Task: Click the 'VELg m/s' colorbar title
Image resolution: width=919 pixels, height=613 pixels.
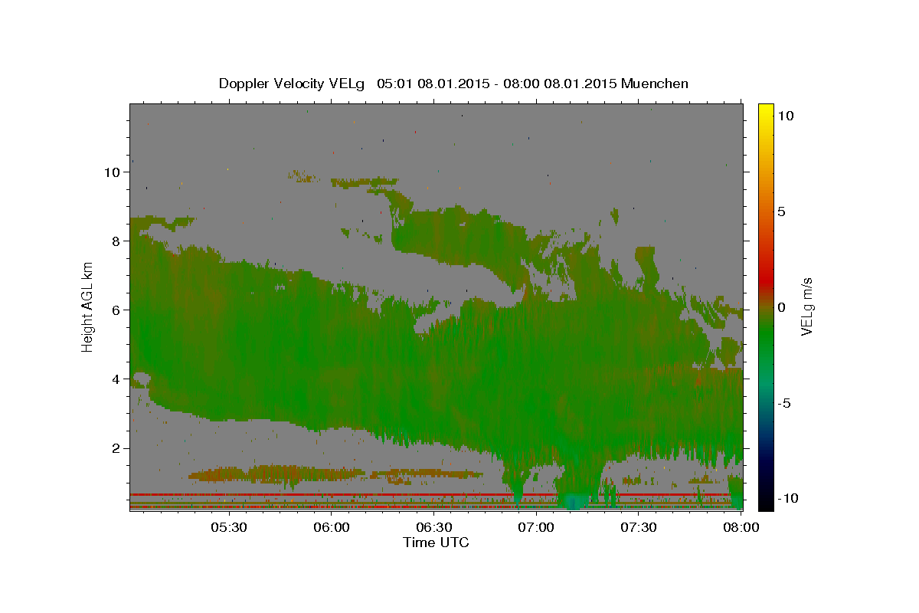Action: (807, 306)
